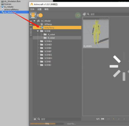Collapse the AC_Model root node

pos(34,21)
